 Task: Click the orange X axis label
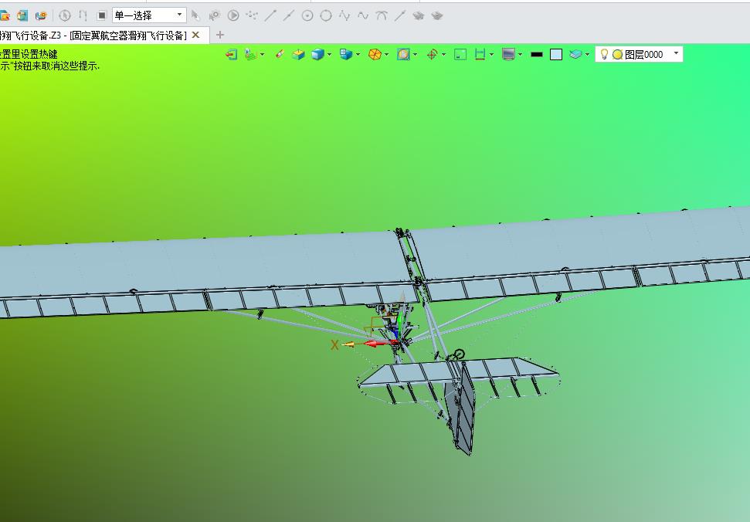click(x=334, y=344)
